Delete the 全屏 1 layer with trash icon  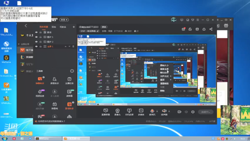click(x=73, y=46)
